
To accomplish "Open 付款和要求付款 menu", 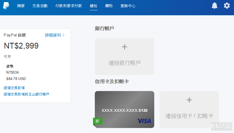I will pyautogui.click(x=69, y=6).
